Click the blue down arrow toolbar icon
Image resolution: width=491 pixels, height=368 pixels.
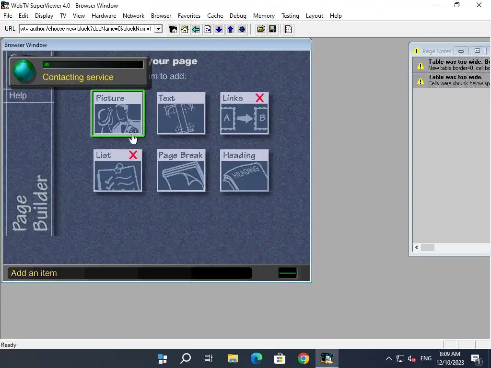(x=219, y=29)
